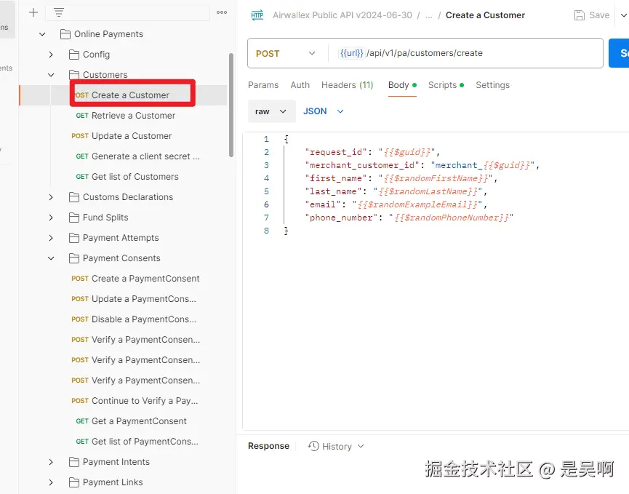629x494 pixels.
Task: Click the "email" line in JSON body
Action: (396, 204)
